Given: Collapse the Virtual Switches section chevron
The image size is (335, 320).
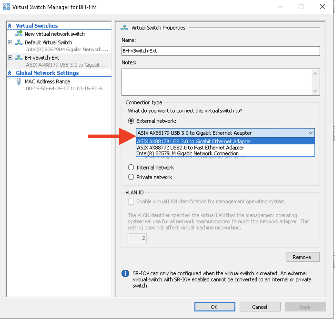Looking at the screenshot, I should (x=9, y=26).
